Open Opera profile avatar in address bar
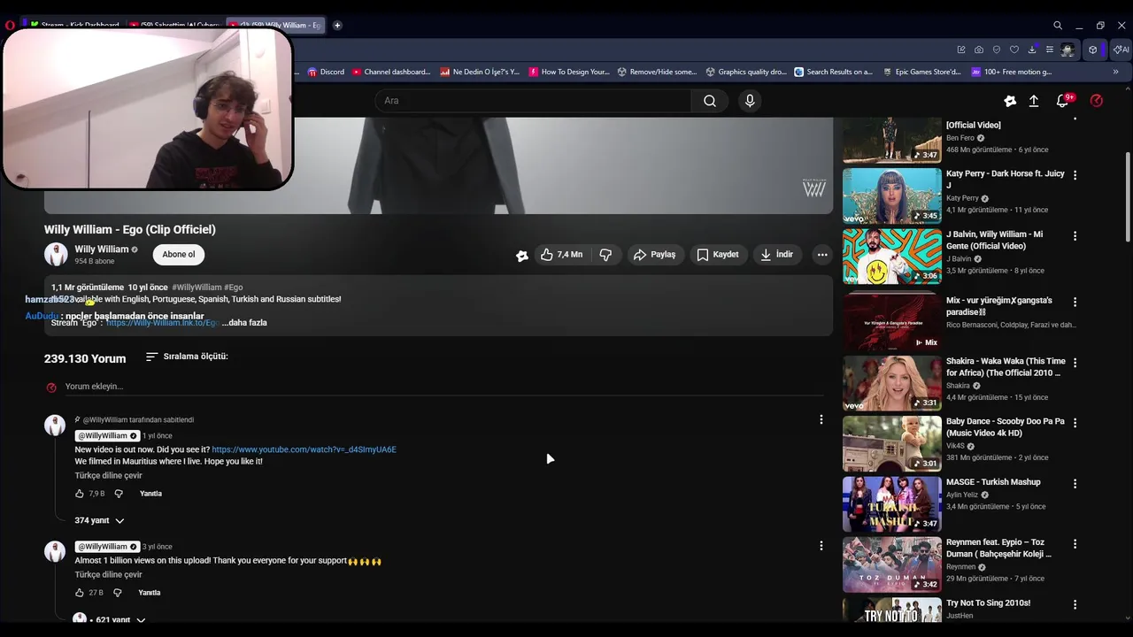Screen dimensions: 1133x637 click(1067, 50)
